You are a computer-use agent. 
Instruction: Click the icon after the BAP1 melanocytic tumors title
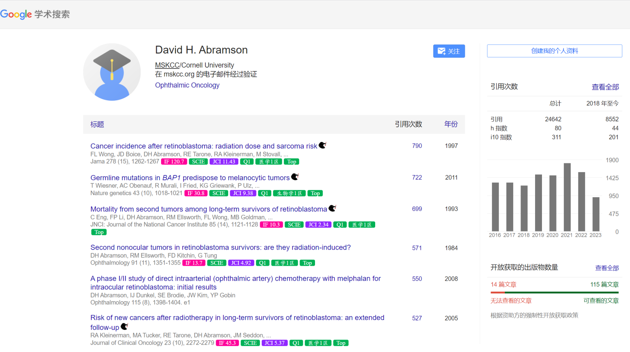click(295, 177)
